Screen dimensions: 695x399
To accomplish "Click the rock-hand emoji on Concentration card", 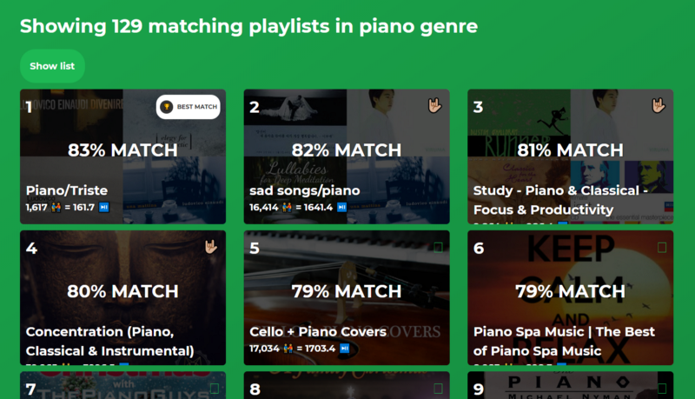I will click(x=213, y=247).
